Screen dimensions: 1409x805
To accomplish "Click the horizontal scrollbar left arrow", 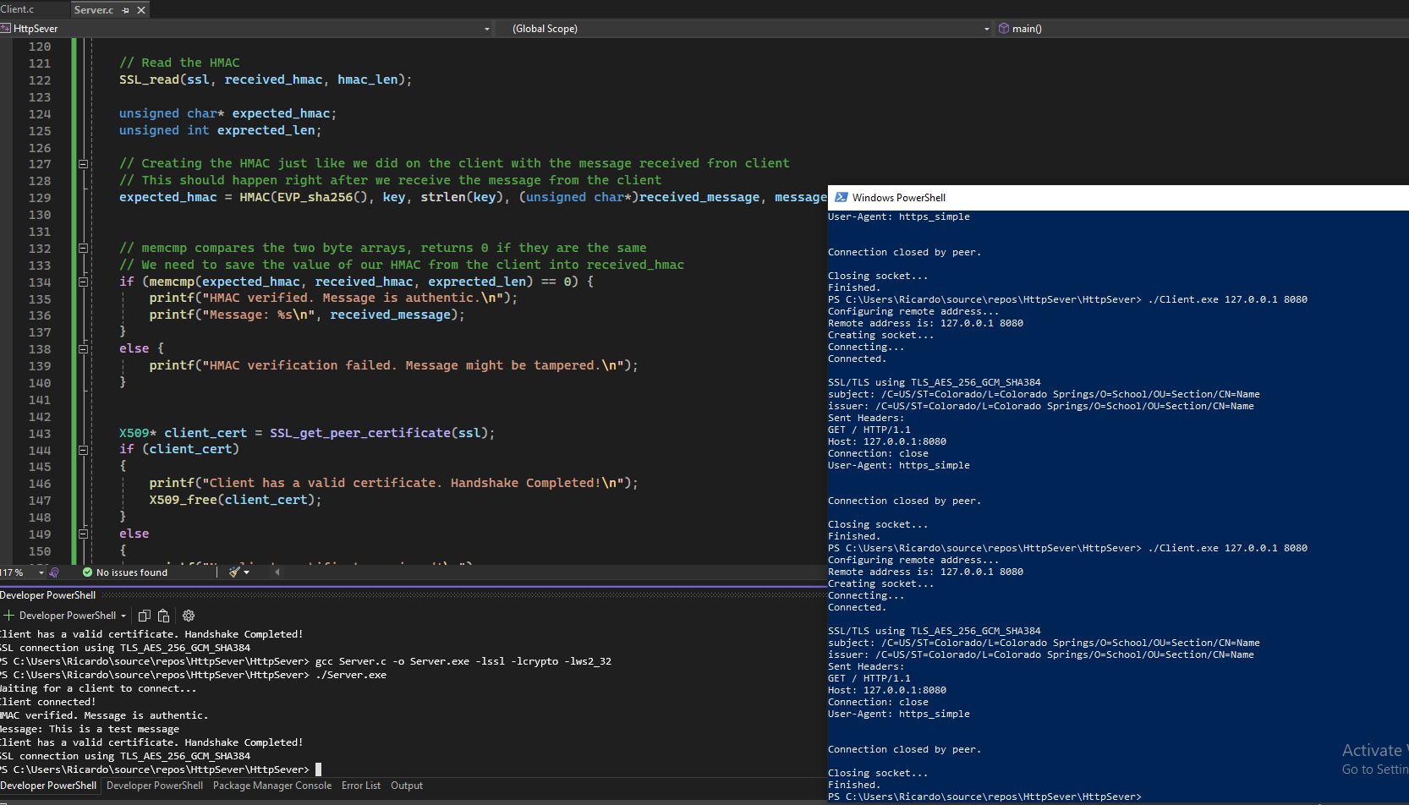I will [x=277, y=572].
